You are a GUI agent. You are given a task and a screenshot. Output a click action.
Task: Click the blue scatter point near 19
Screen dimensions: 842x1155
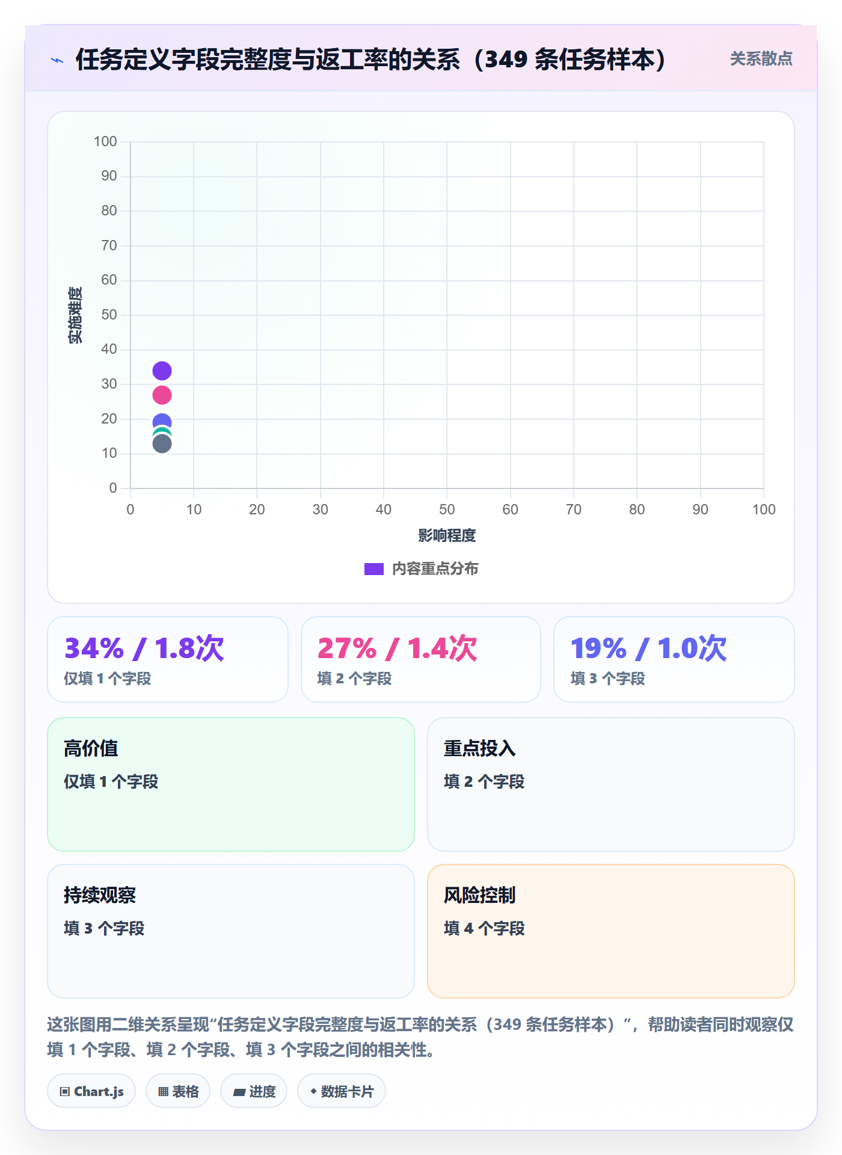[x=162, y=422]
